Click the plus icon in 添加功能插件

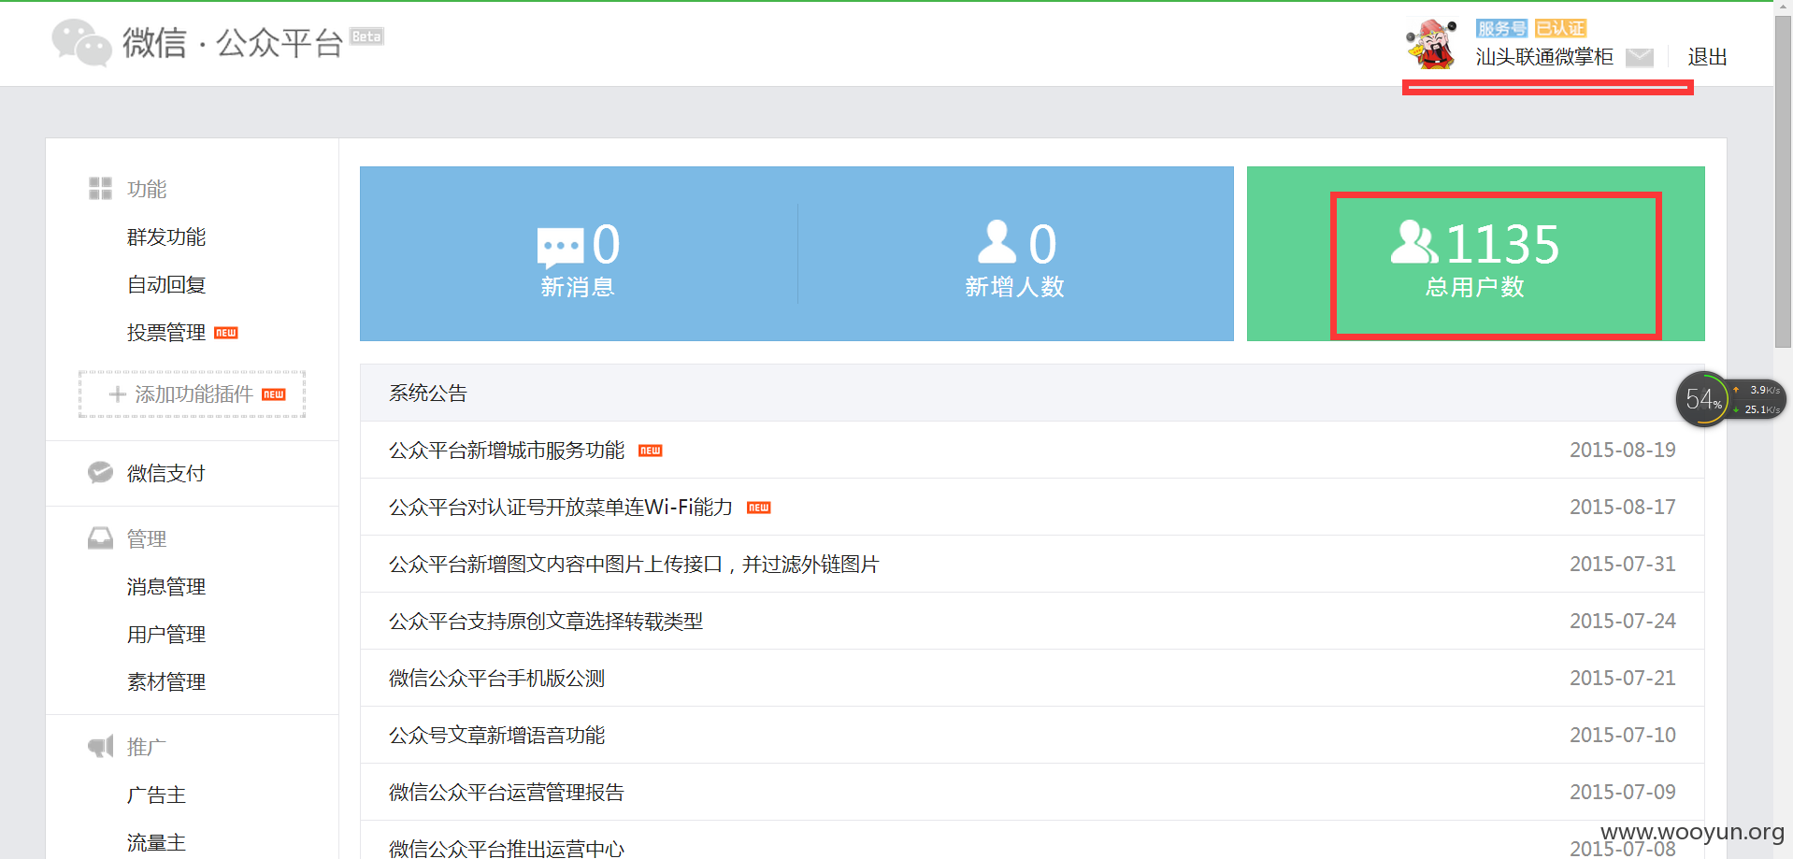[x=117, y=394]
